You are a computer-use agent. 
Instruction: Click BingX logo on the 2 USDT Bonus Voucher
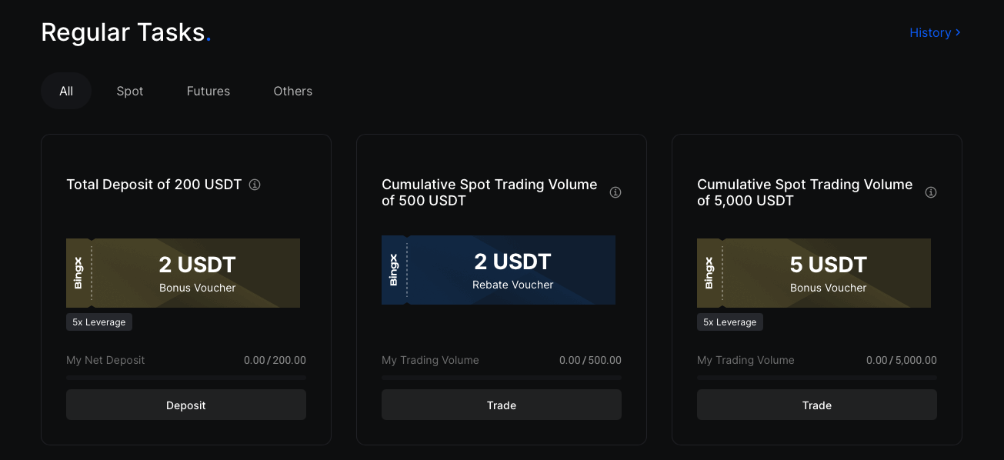pyautogui.click(x=78, y=273)
